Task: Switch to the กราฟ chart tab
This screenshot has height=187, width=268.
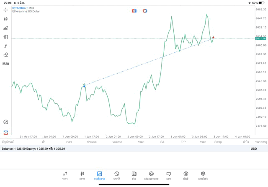Action: click(82, 175)
